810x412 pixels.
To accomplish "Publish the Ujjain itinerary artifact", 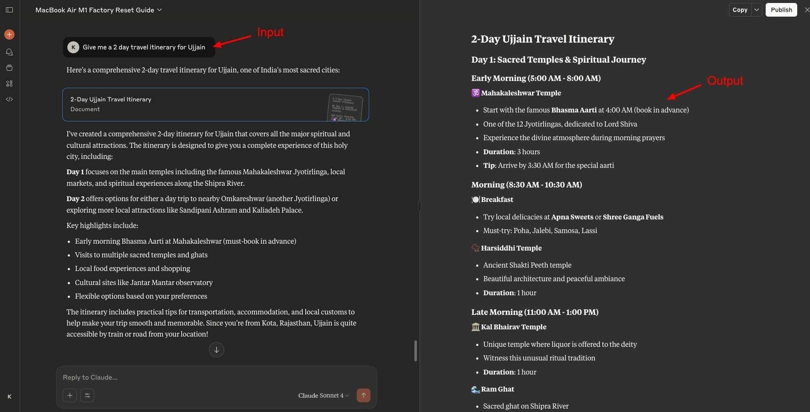I will 781,10.
